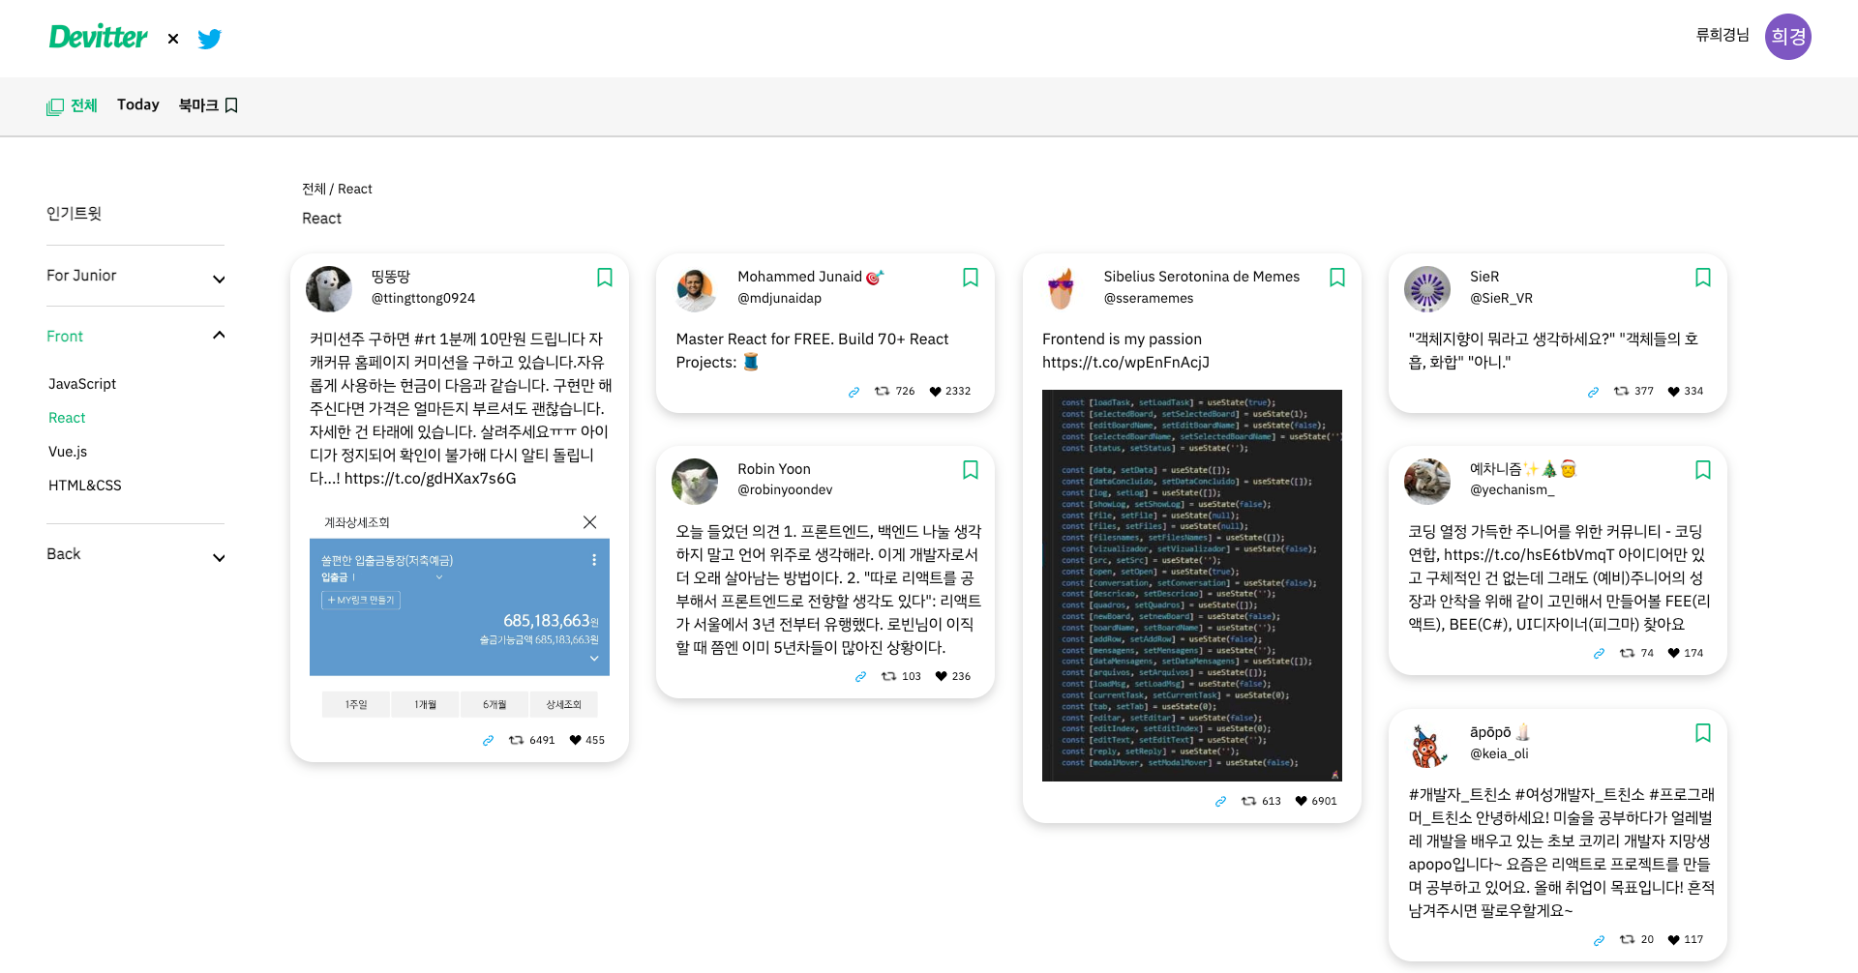Open 인기트윗 in the sidebar
Image resolution: width=1858 pixels, height=973 pixels.
pyautogui.click(x=74, y=213)
